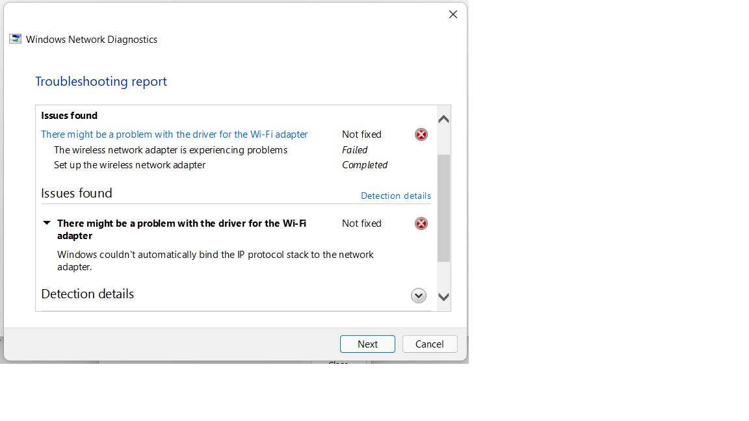The width and height of the screenshot is (749, 421).
Task: Click the scroll-up arrow on the report scrollbar
Action: [x=443, y=118]
